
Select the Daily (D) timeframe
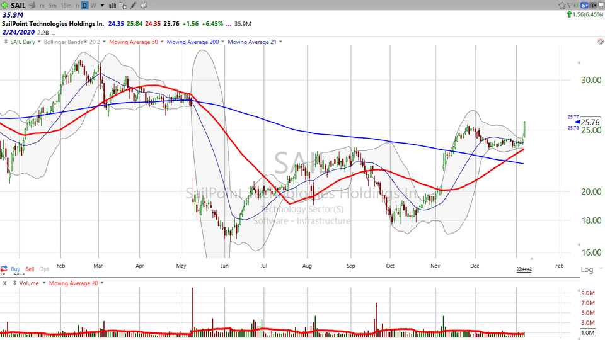[84, 6]
